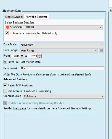Increase the To year with the up arrow
The image size is (112, 139).
coord(39,55)
